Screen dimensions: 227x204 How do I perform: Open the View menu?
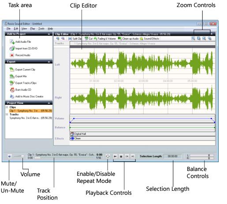coord(24,29)
